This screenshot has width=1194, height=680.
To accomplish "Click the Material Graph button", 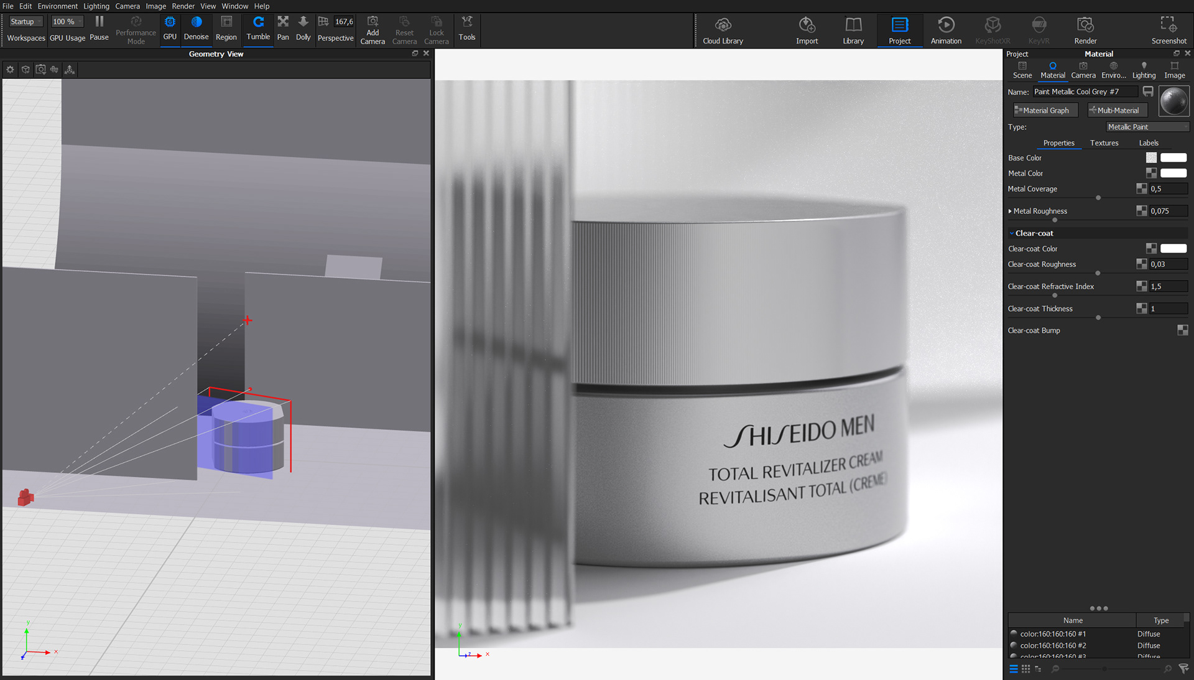I will [1045, 111].
